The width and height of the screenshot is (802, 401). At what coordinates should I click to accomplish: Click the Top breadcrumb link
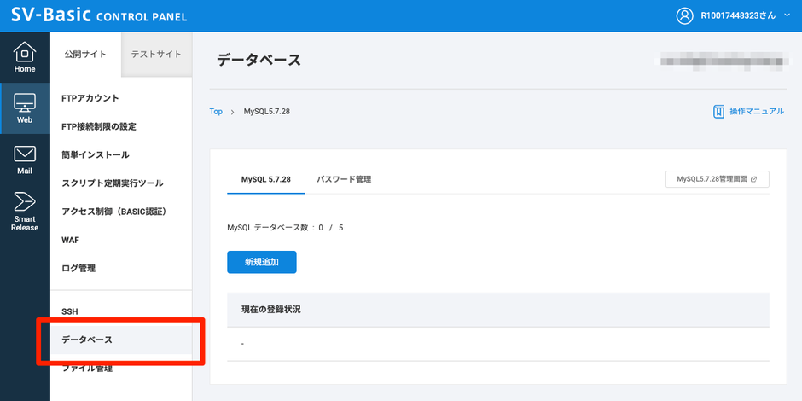(216, 112)
